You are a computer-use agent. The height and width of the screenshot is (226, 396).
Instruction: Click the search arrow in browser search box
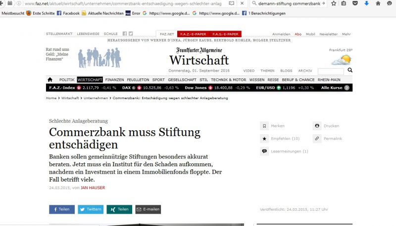coord(324,3)
